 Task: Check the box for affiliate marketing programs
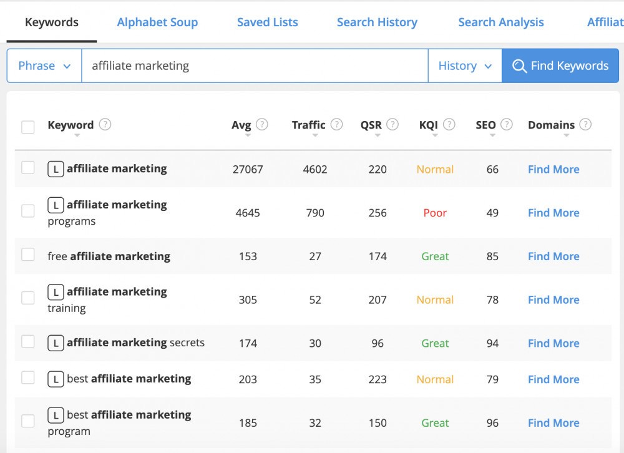click(x=28, y=210)
